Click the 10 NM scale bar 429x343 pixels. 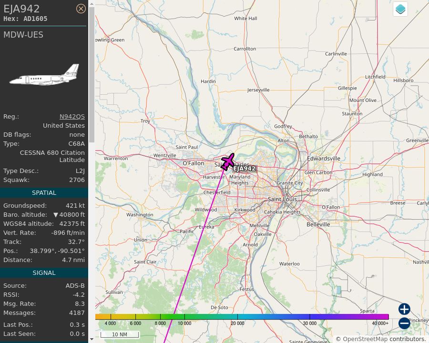tap(120, 334)
